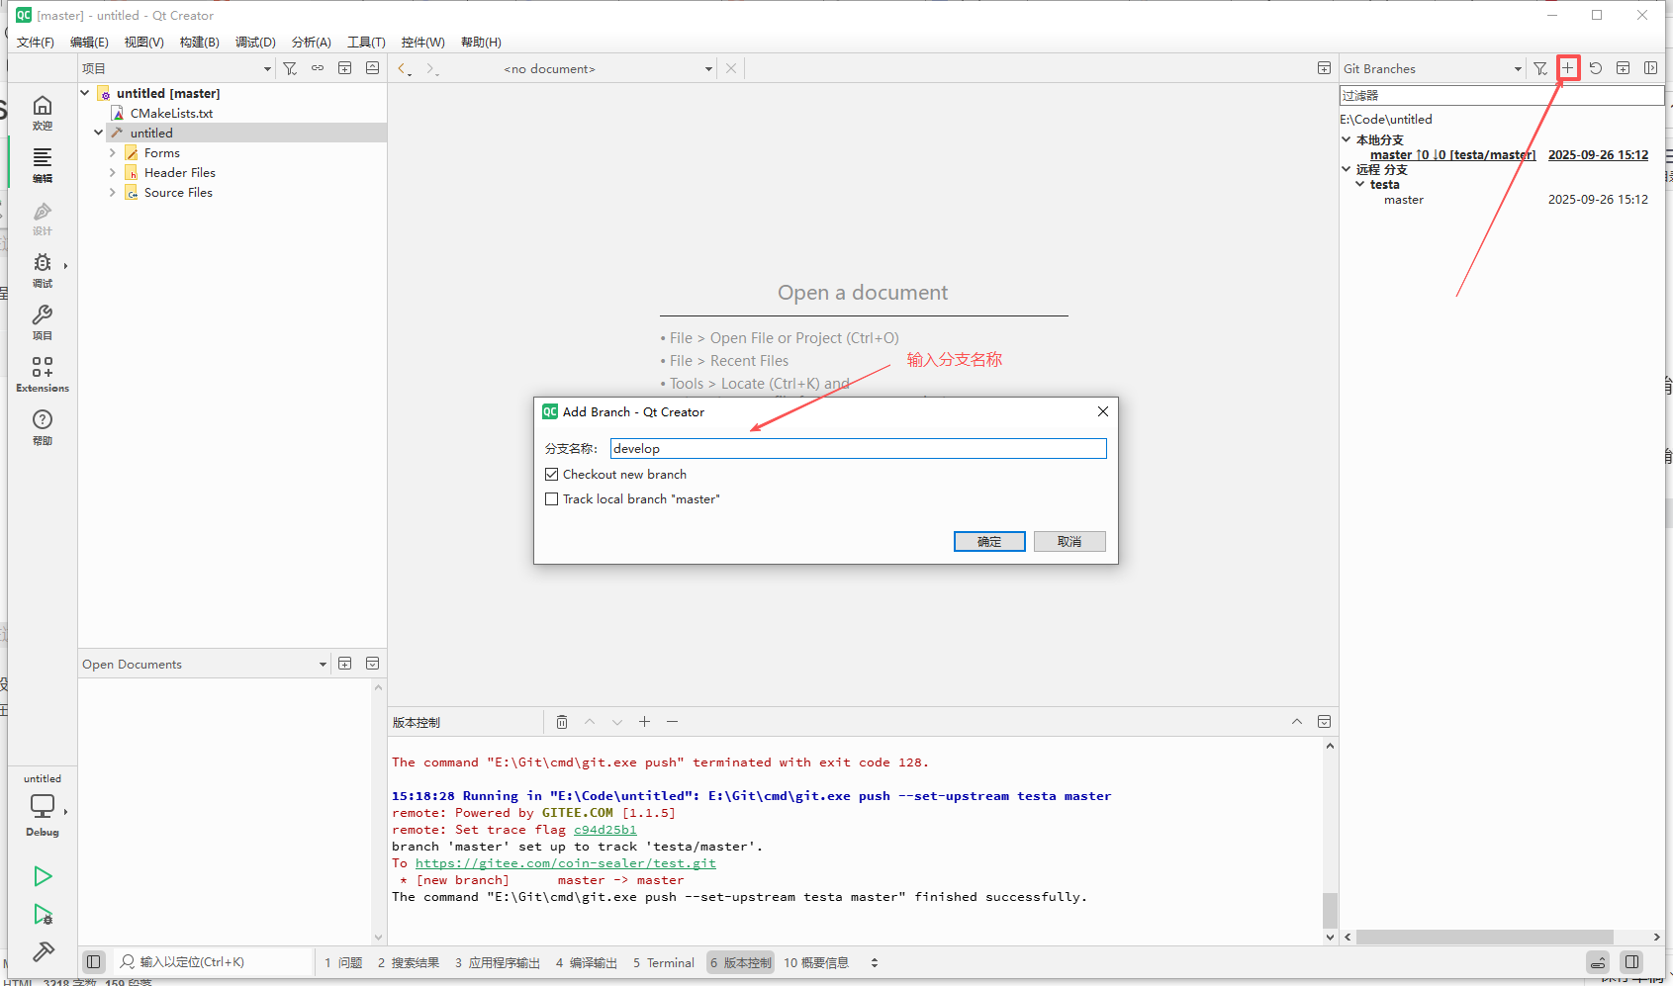Open the 项目 panel type dropdown
Image resolution: width=1673 pixels, height=986 pixels.
177,68
